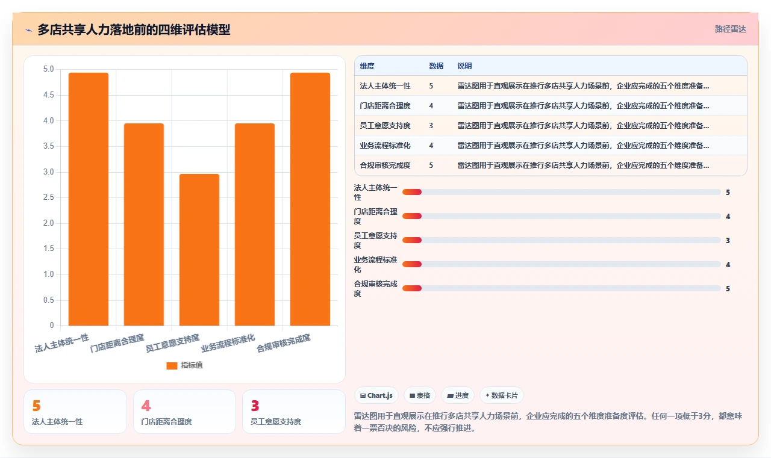Viewport: 771px width, 458px height.
Task: Click the 表格 tag chip
Action: (420, 395)
